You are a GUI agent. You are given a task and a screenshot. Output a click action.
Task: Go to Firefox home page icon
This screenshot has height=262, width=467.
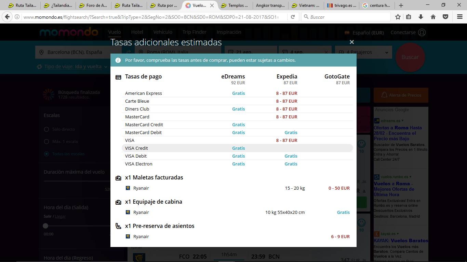click(x=433, y=17)
